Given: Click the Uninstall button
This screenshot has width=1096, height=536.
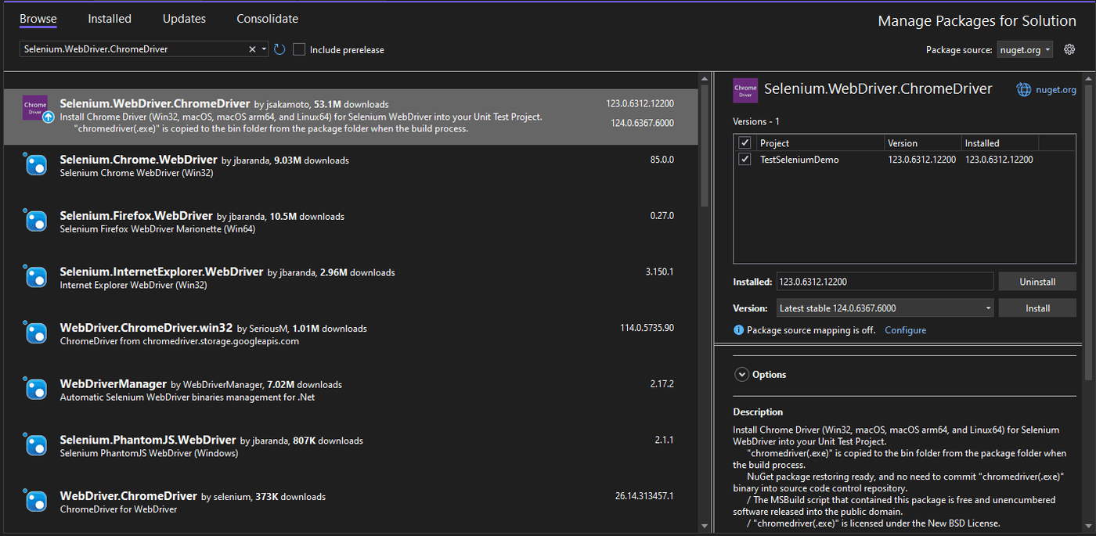Looking at the screenshot, I should (1037, 282).
